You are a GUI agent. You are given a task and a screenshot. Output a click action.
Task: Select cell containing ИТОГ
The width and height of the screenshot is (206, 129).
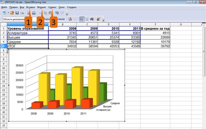point(28,46)
